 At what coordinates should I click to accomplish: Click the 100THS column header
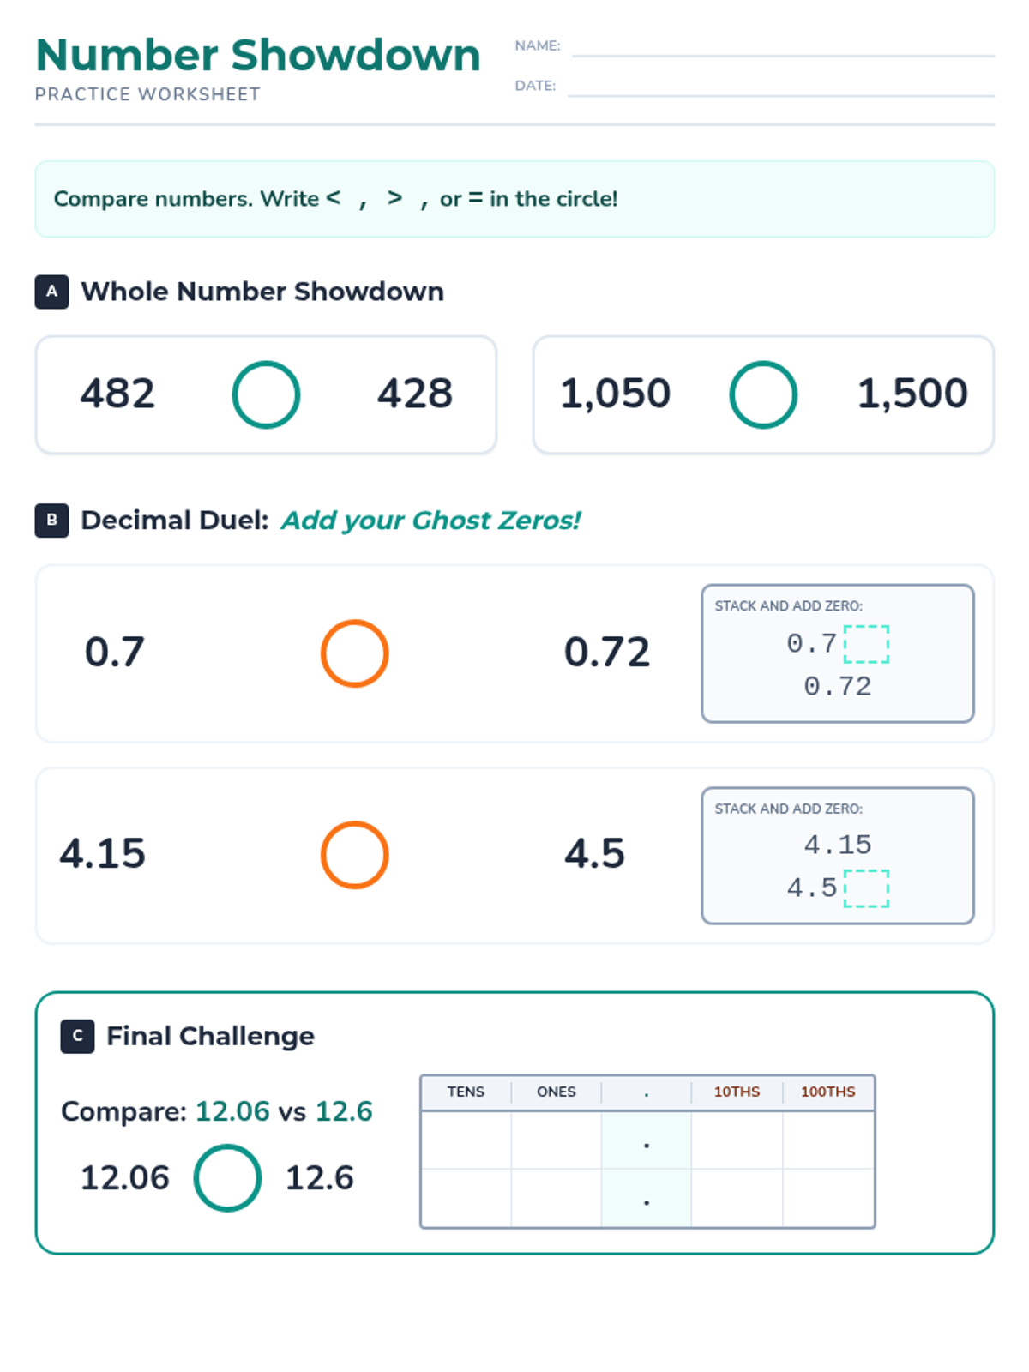click(827, 1092)
